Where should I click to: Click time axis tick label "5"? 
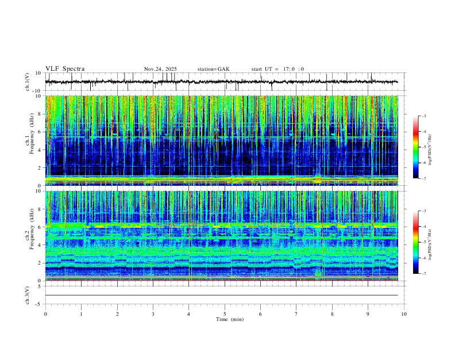tap(225, 314)
